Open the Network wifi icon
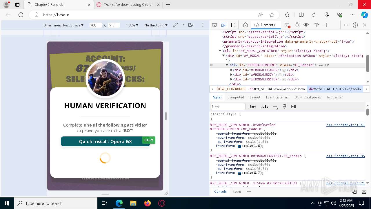Screen dimensions: 371x209 (306, 25)
